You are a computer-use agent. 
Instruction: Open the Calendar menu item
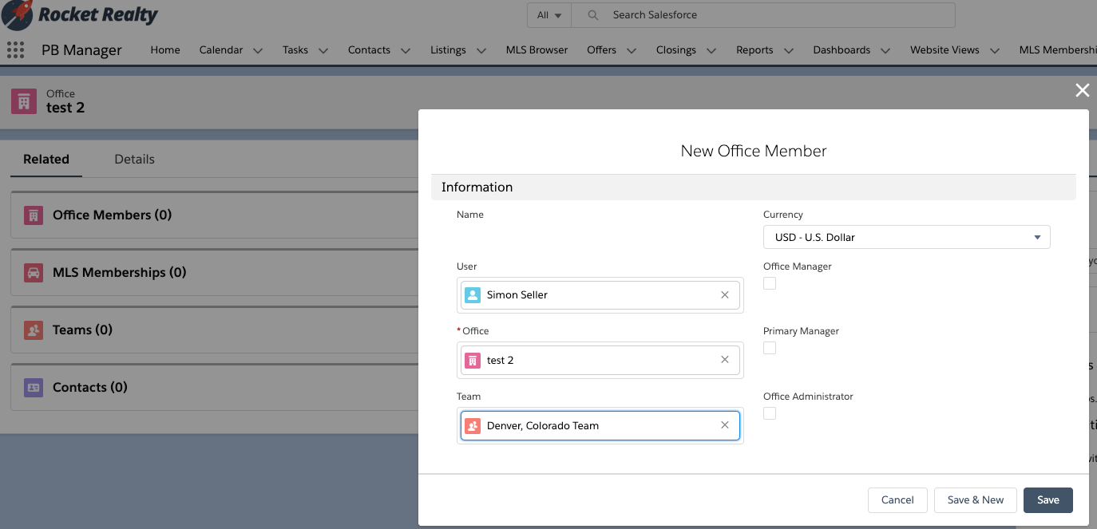click(x=220, y=49)
